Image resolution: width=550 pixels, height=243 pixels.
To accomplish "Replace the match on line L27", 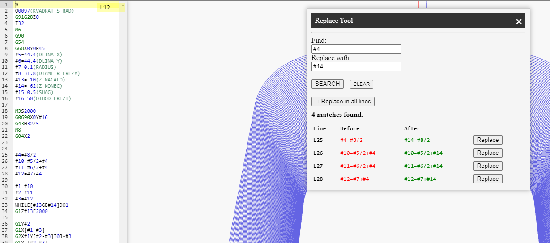I will click(488, 166).
